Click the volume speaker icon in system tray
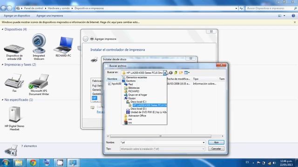298x167 pixels. click(274, 163)
